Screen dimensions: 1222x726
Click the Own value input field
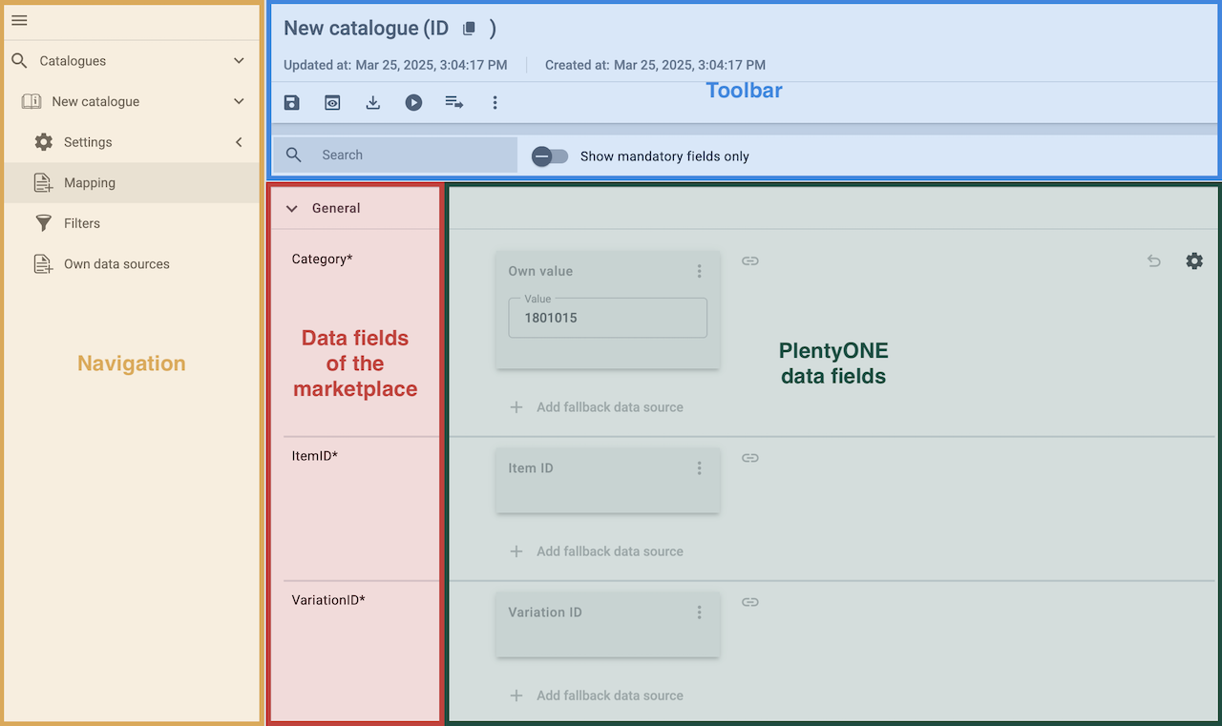pyautogui.click(x=607, y=318)
